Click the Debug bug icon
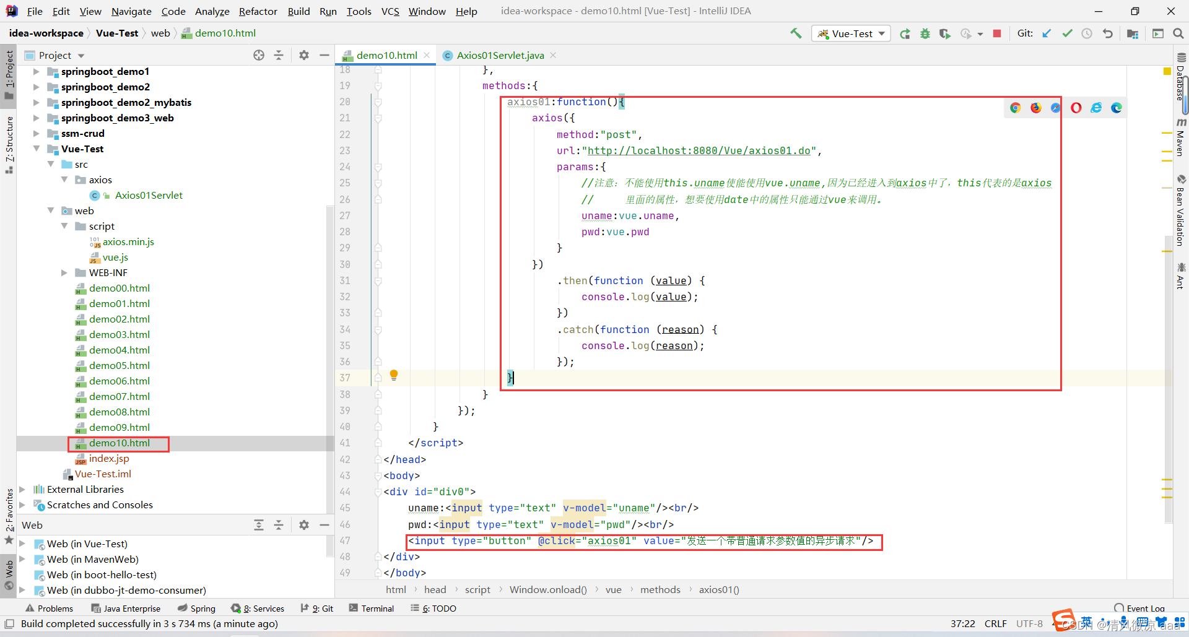1189x637 pixels. (925, 33)
